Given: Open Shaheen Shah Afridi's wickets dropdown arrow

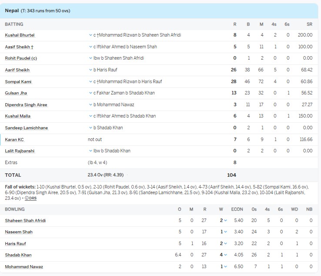Looking at the screenshot, I should pyautogui.click(x=225, y=221).
